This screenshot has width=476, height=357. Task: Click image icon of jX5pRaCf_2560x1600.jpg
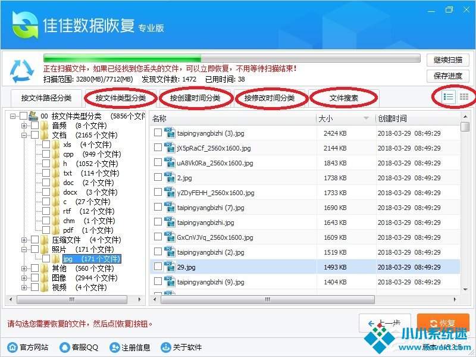[x=170, y=148]
